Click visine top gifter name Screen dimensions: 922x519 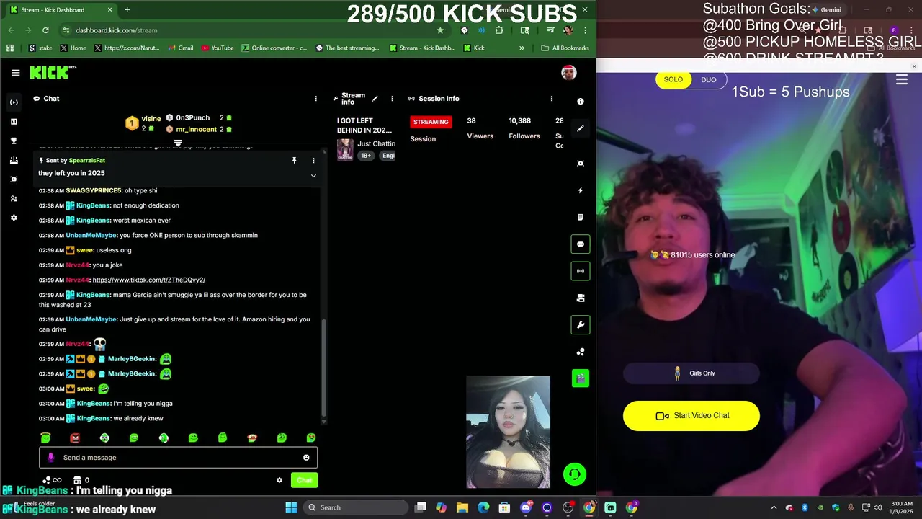151,119
